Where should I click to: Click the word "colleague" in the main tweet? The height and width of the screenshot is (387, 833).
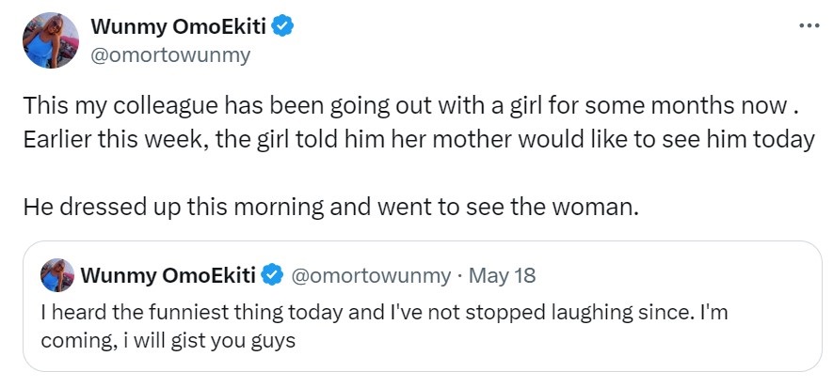tap(152, 105)
